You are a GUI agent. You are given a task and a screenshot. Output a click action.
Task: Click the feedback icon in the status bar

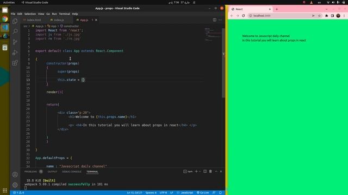click(x=214, y=193)
